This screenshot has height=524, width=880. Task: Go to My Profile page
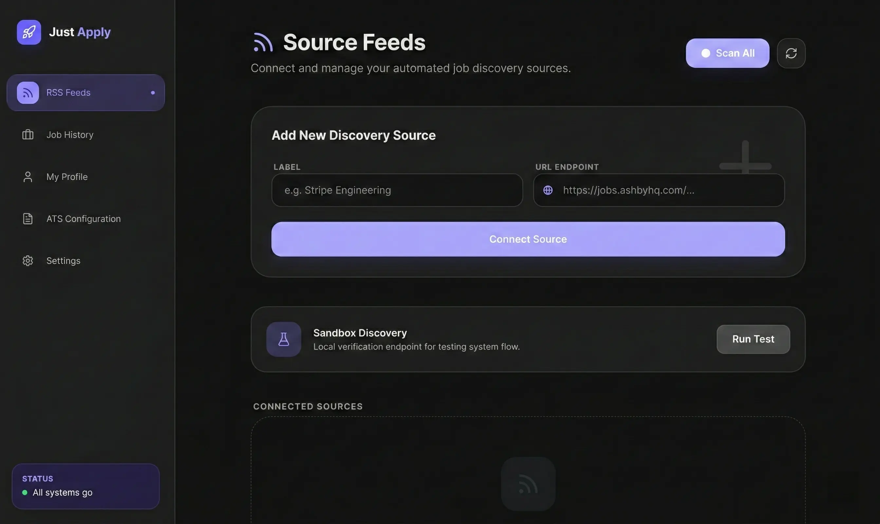point(67,177)
